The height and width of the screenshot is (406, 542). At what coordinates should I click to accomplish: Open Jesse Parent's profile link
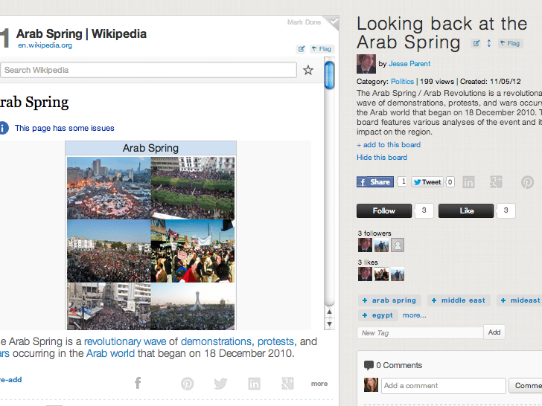(x=409, y=64)
